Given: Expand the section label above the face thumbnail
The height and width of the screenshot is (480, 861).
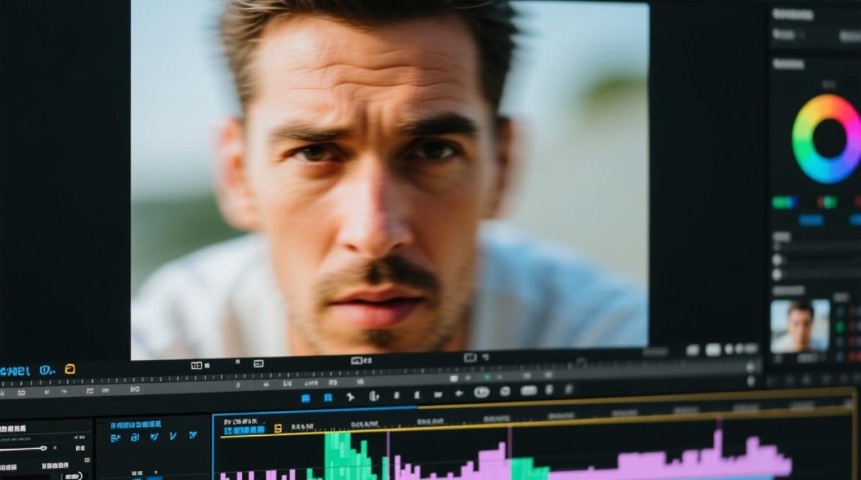Looking at the screenshot, I should [788, 290].
